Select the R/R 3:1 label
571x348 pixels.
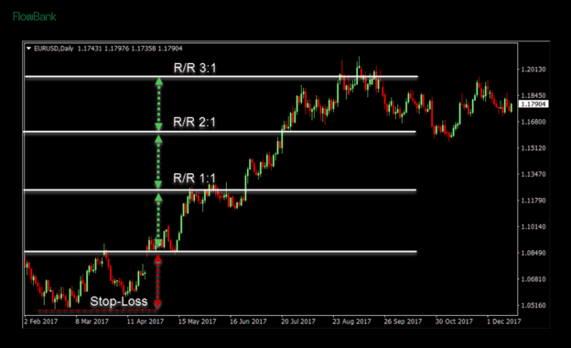195,68
